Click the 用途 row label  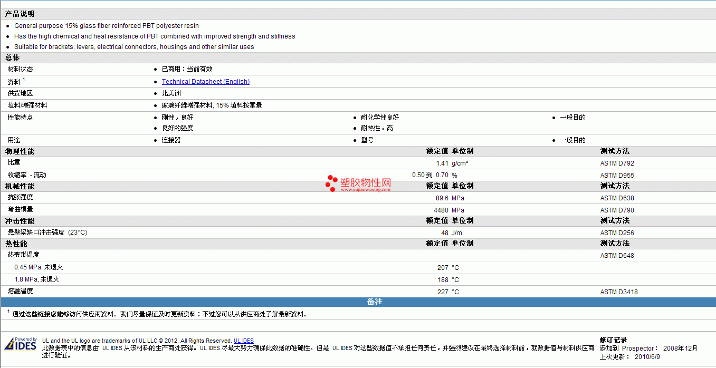tap(14, 140)
